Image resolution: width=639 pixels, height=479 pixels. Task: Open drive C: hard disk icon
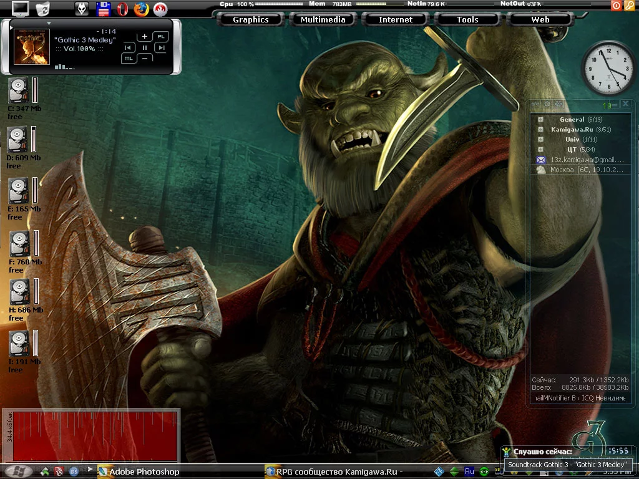point(18,90)
